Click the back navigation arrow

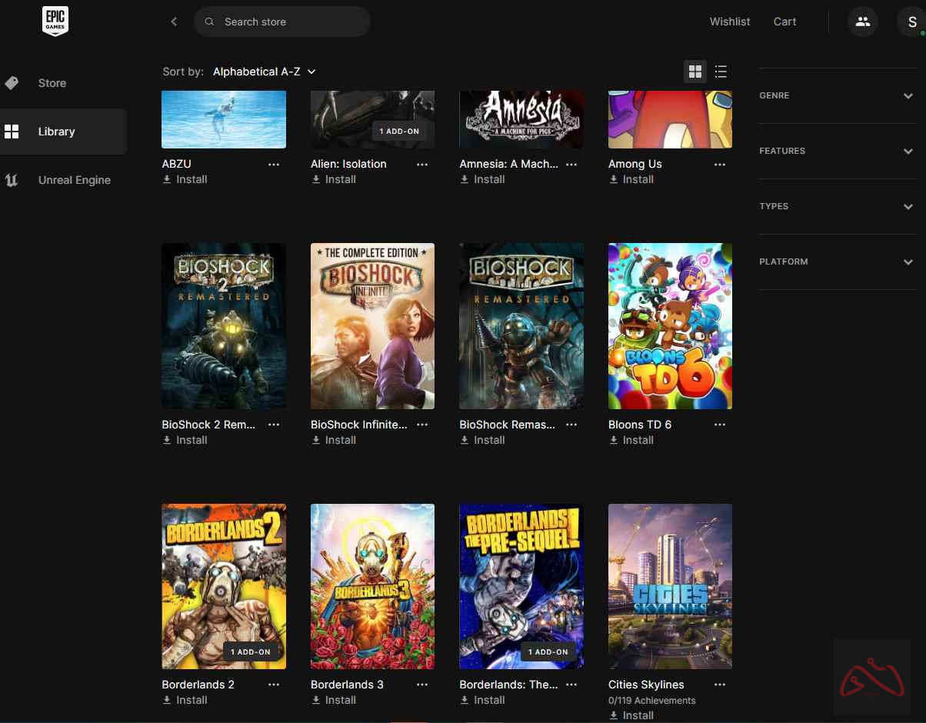pos(174,22)
